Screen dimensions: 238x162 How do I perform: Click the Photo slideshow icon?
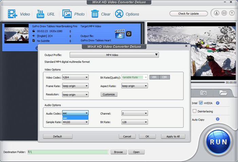[67, 14]
